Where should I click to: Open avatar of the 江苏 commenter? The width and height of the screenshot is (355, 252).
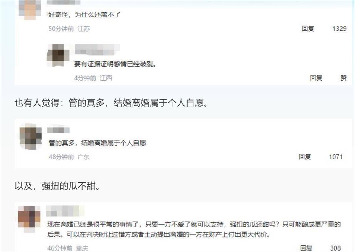tap(29, 9)
